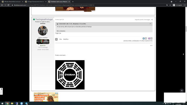The height and width of the screenshot is (105, 187).
Task: Open the signature hide dropdown arrow
Action: 151,45
